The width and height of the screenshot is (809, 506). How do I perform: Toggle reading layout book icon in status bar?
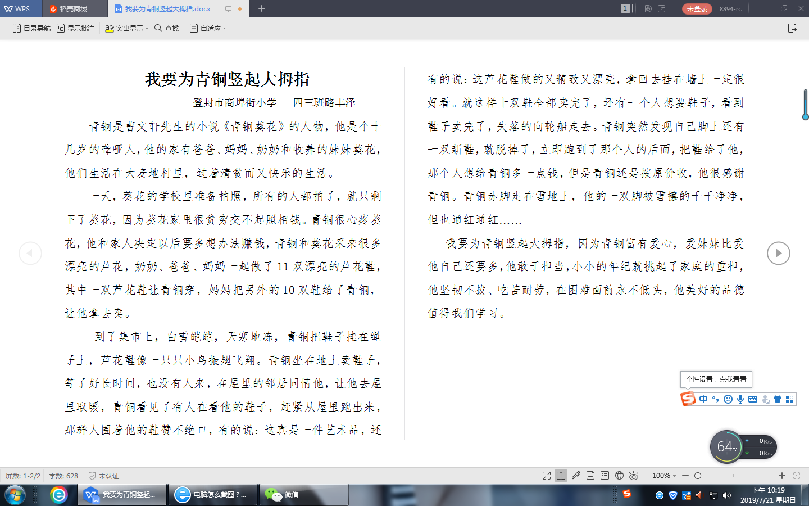[561, 476]
